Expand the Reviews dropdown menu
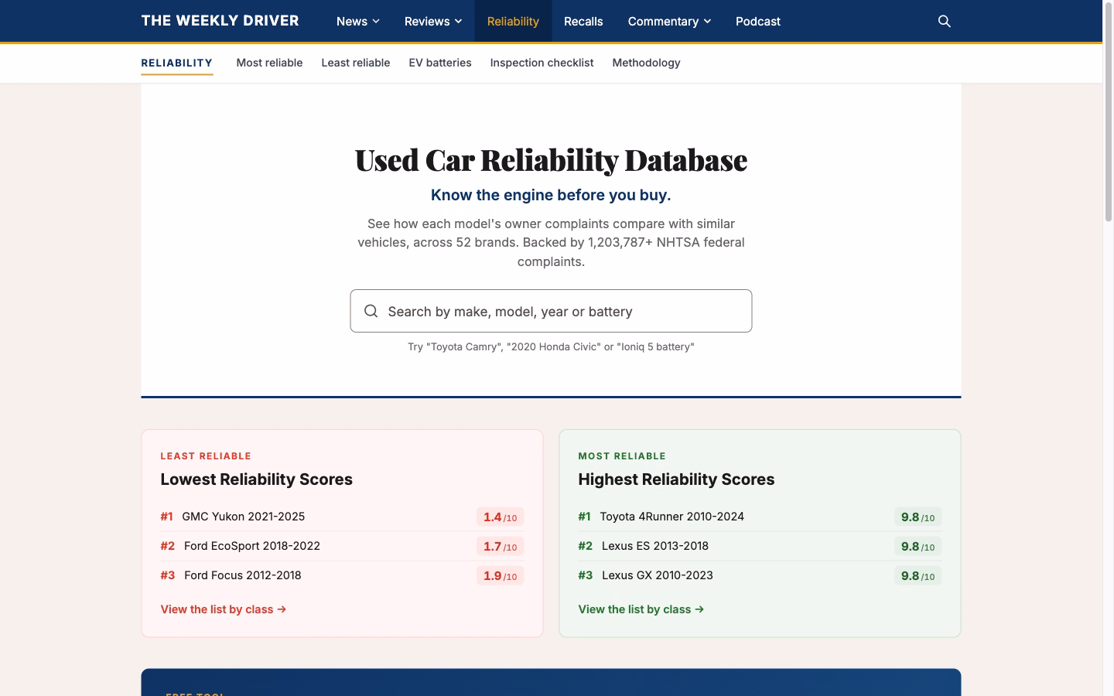The width and height of the screenshot is (1114, 696). pyautogui.click(x=433, y=21)
